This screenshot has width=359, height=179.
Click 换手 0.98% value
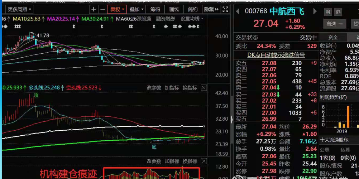(268, 149)
